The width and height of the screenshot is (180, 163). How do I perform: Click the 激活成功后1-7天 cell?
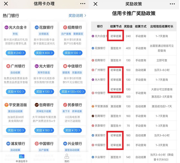[162, 106]
